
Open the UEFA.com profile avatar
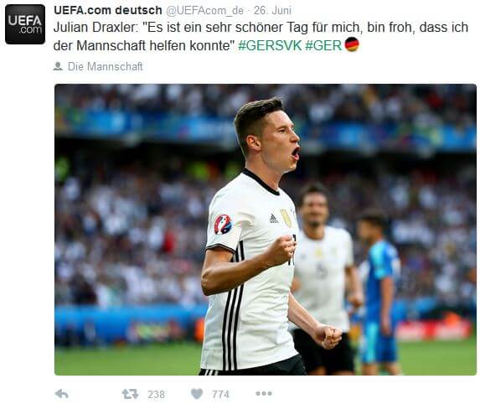tap(25, 24)
